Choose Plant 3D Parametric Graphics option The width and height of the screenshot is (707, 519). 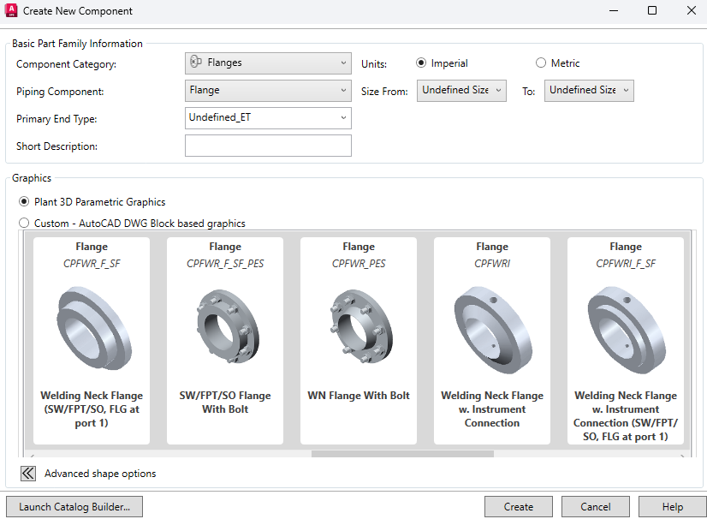point(24,202)
